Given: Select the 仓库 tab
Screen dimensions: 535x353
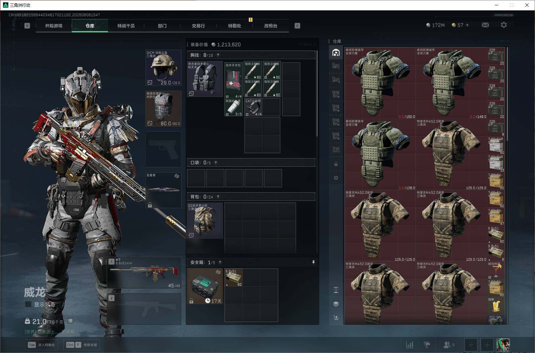Looking at the screenshot, I should (x=90, y=26).
